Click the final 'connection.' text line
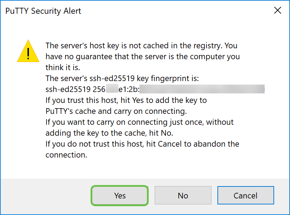Viewport: 290px width, 215px height. click(66, 155)
